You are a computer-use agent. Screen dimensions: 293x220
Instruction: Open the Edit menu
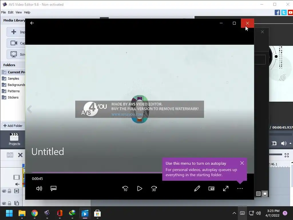click(11, 12)
